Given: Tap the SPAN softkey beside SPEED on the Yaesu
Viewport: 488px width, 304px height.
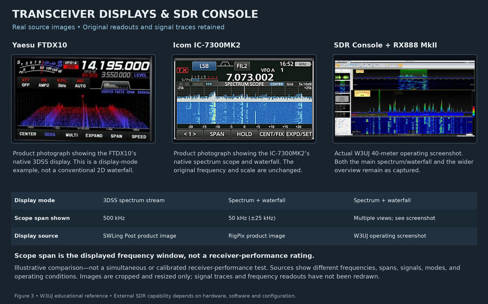Looking at the screenshot, I should pos(116,136).
